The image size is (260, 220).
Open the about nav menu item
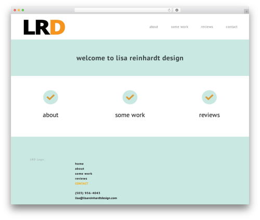(153, 27)
